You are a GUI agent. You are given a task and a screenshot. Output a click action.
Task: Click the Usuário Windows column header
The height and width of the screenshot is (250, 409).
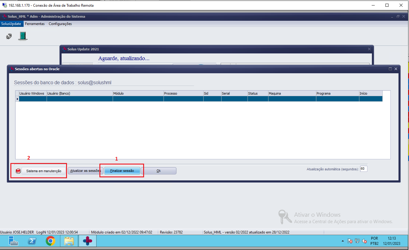coord(32,93)
